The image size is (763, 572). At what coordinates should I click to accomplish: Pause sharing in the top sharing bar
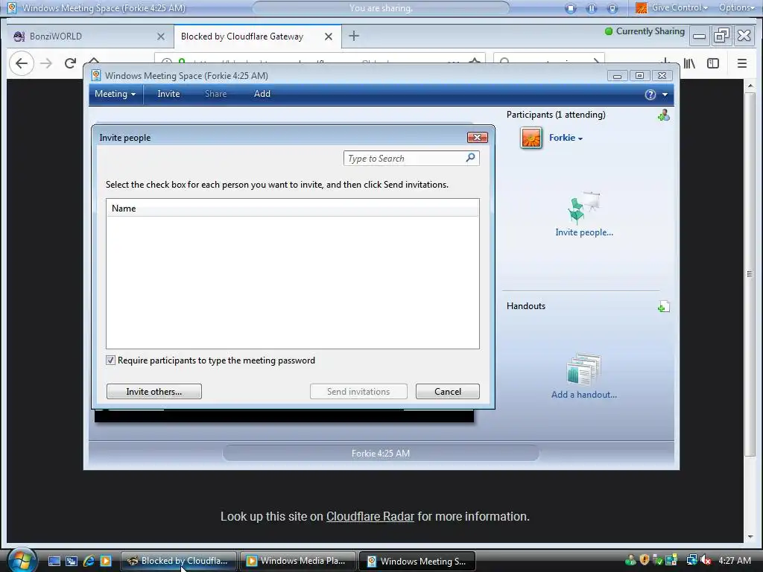(x=592, y=8)
